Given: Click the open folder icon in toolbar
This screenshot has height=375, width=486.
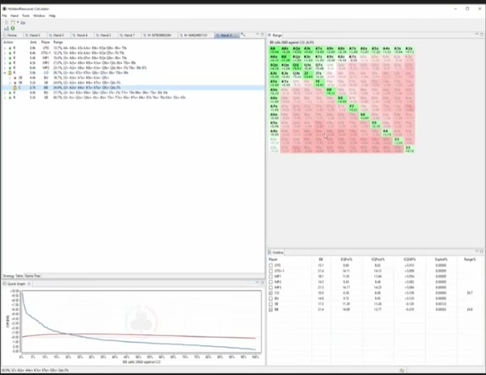Looking at the screenshot, I should click(23, 22).
